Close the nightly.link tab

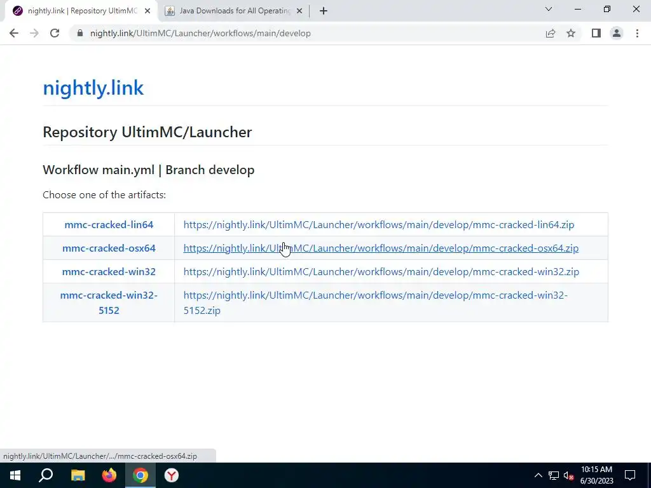click(147, 11)
